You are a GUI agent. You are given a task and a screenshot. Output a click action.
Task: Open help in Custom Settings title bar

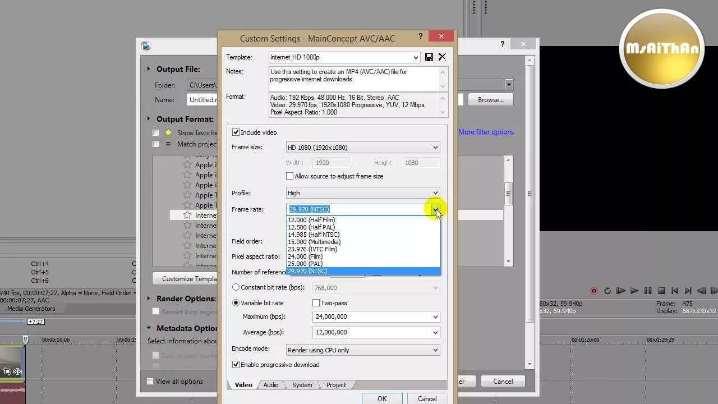421,36
